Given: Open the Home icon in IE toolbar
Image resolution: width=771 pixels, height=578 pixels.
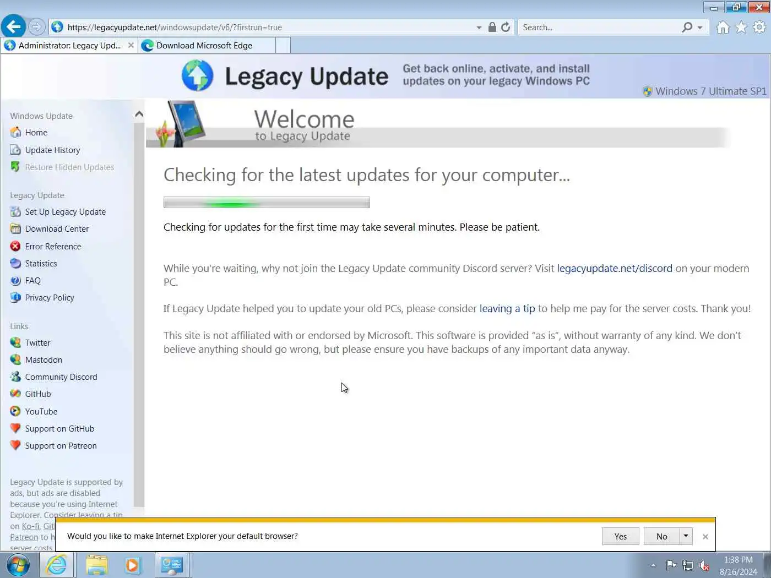Looking at the screenshot, I should pyautogui.click(x=723, y=27).
